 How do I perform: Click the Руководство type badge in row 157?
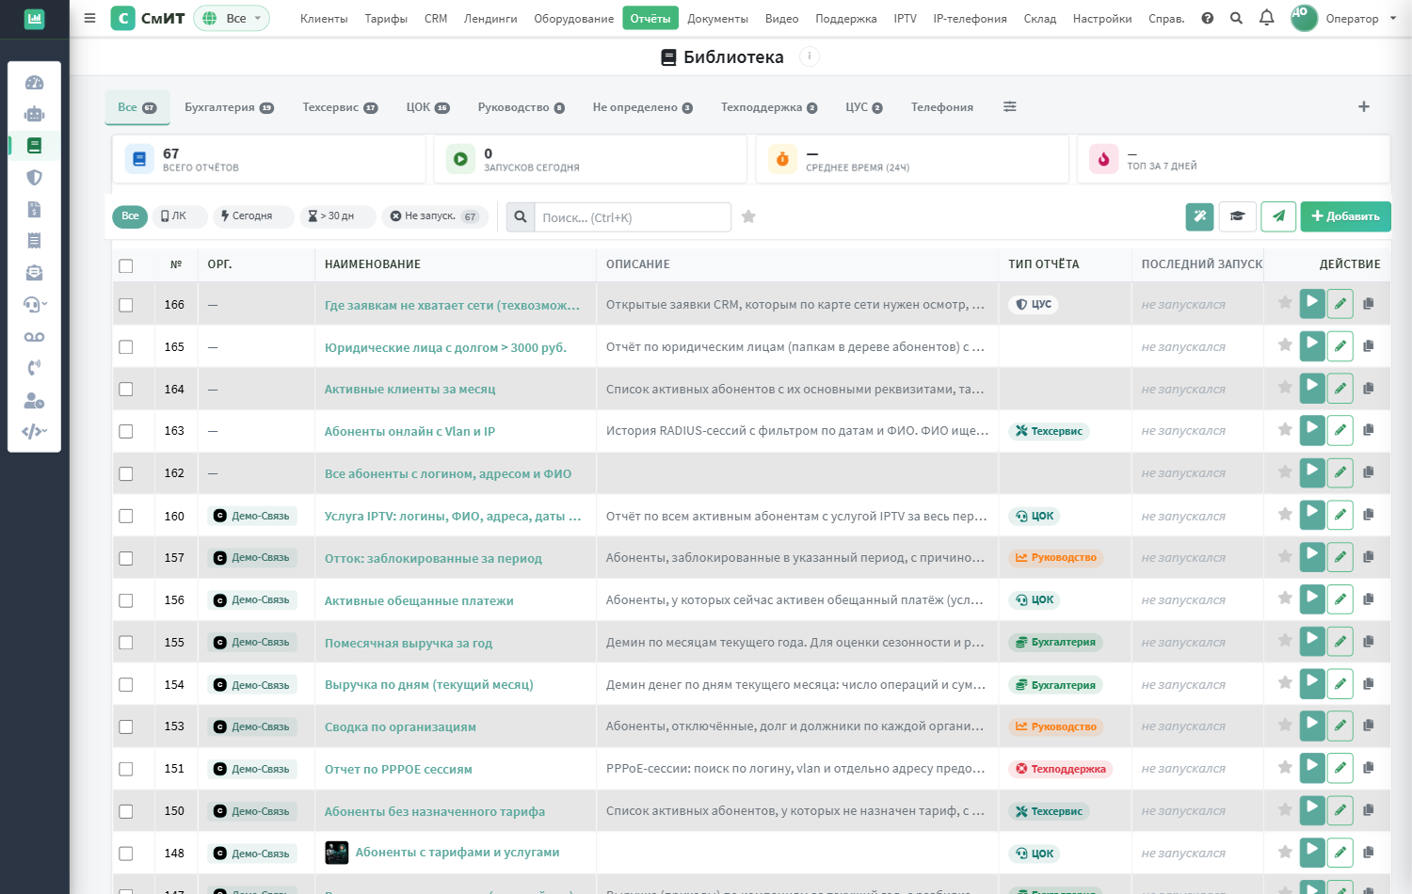(x=1055, y=558)
